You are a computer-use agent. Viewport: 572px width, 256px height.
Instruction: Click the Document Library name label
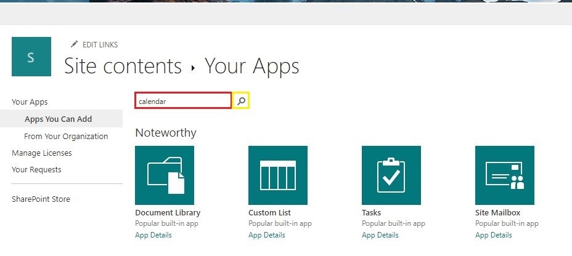tap(168, 213)
